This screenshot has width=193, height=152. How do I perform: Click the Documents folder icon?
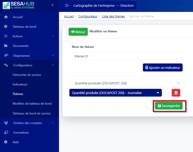pyautogui.click(x=6, y=46)
